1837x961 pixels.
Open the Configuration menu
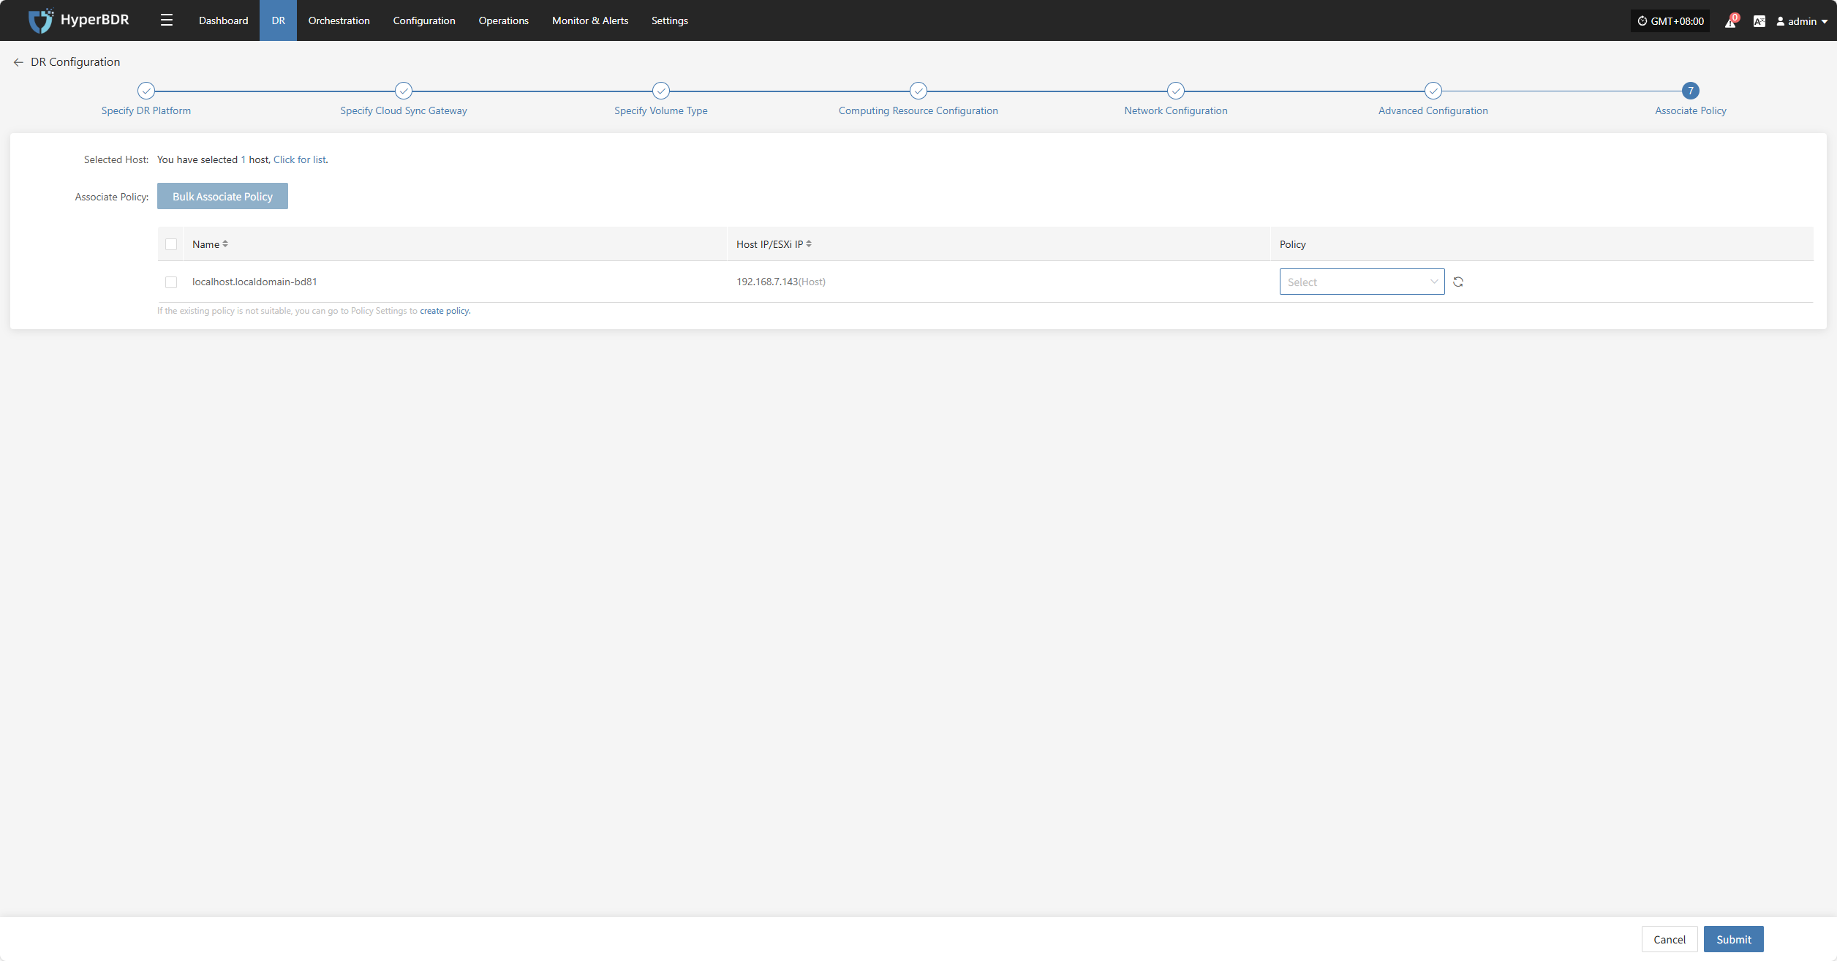point(424,20)
